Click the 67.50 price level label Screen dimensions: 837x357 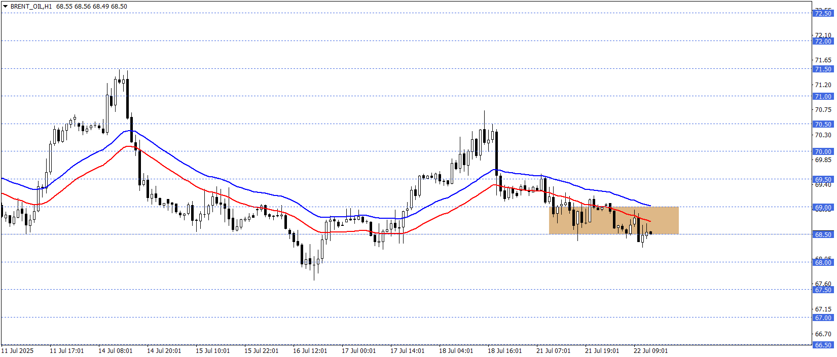(x=823, y=290)
